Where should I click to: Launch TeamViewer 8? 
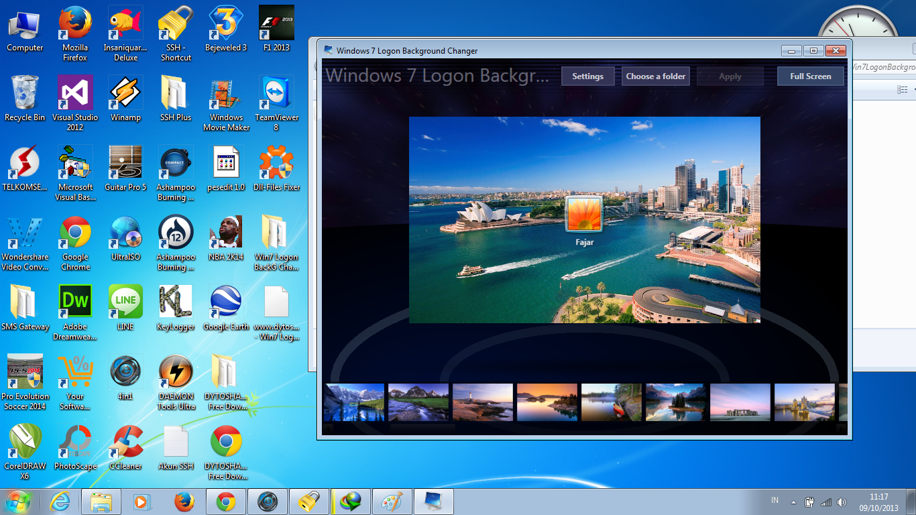click(x=276, y=92)
